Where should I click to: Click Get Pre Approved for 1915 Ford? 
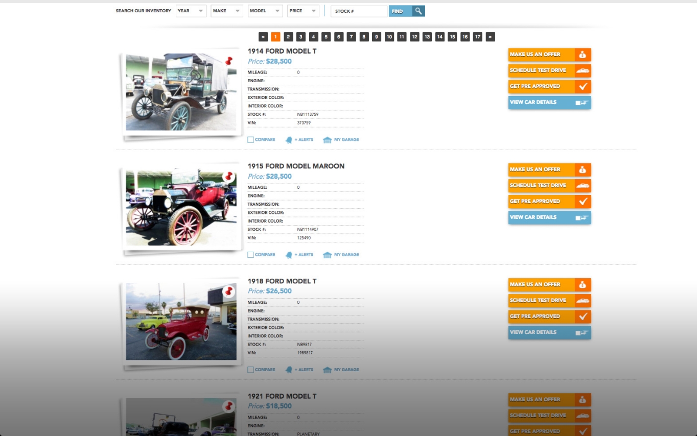[x=549, y=201]
